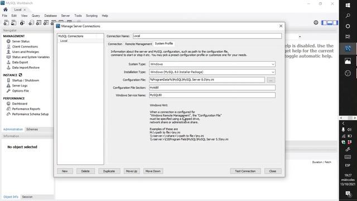The image size is (357, 201).
Task: Close the Local connection tab
Action: 25,10
